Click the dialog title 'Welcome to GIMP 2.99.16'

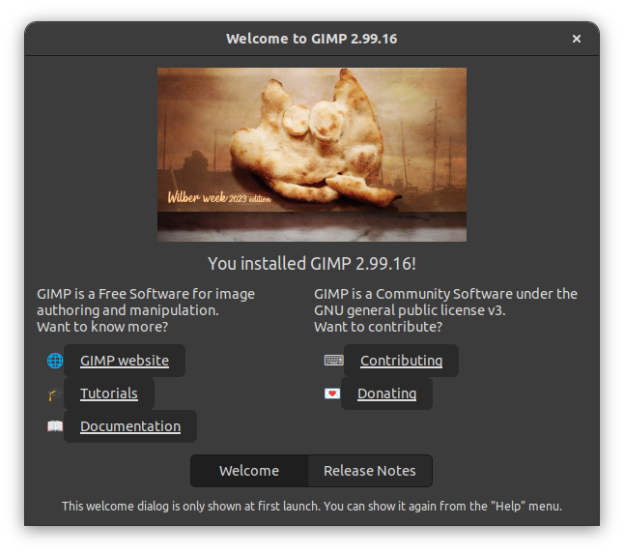coord(312,39)
